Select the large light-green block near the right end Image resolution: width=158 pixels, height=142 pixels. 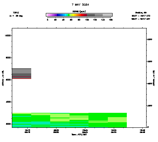[117, 120]
